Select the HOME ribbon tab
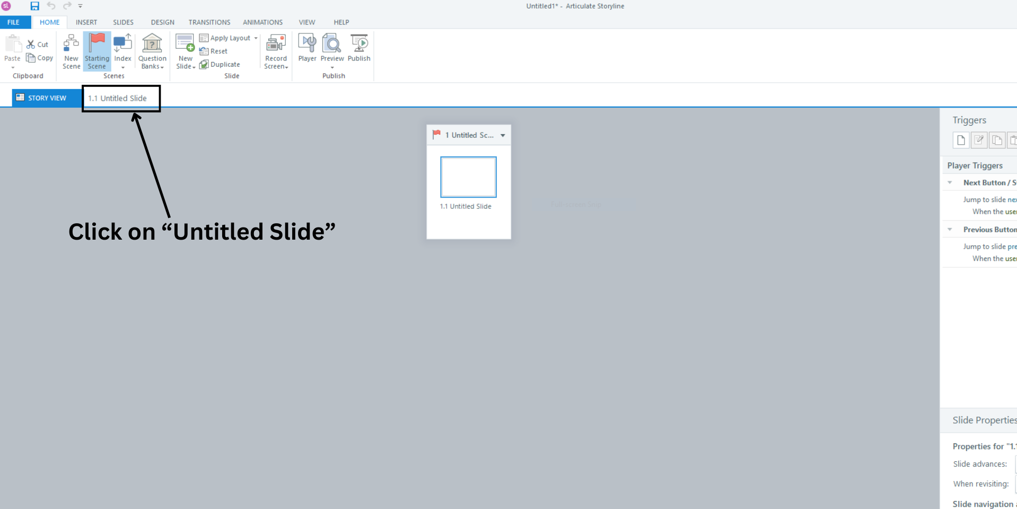This screenshot has height=509, width=1017. click(x=50, y=22)
